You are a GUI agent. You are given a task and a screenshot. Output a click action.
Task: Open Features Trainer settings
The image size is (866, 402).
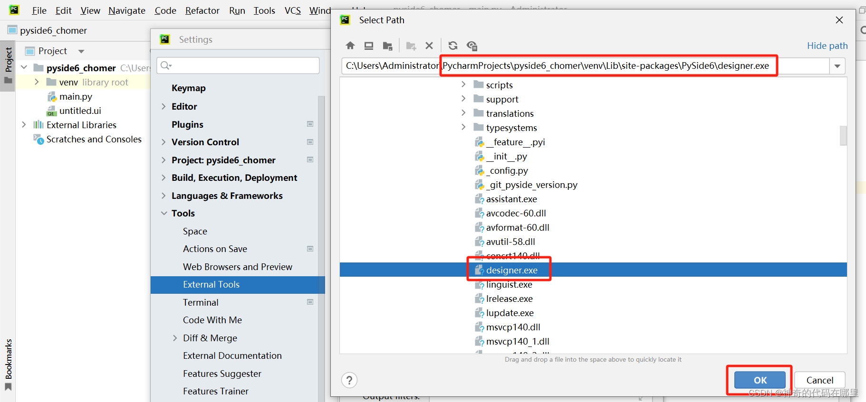point(216,391)
